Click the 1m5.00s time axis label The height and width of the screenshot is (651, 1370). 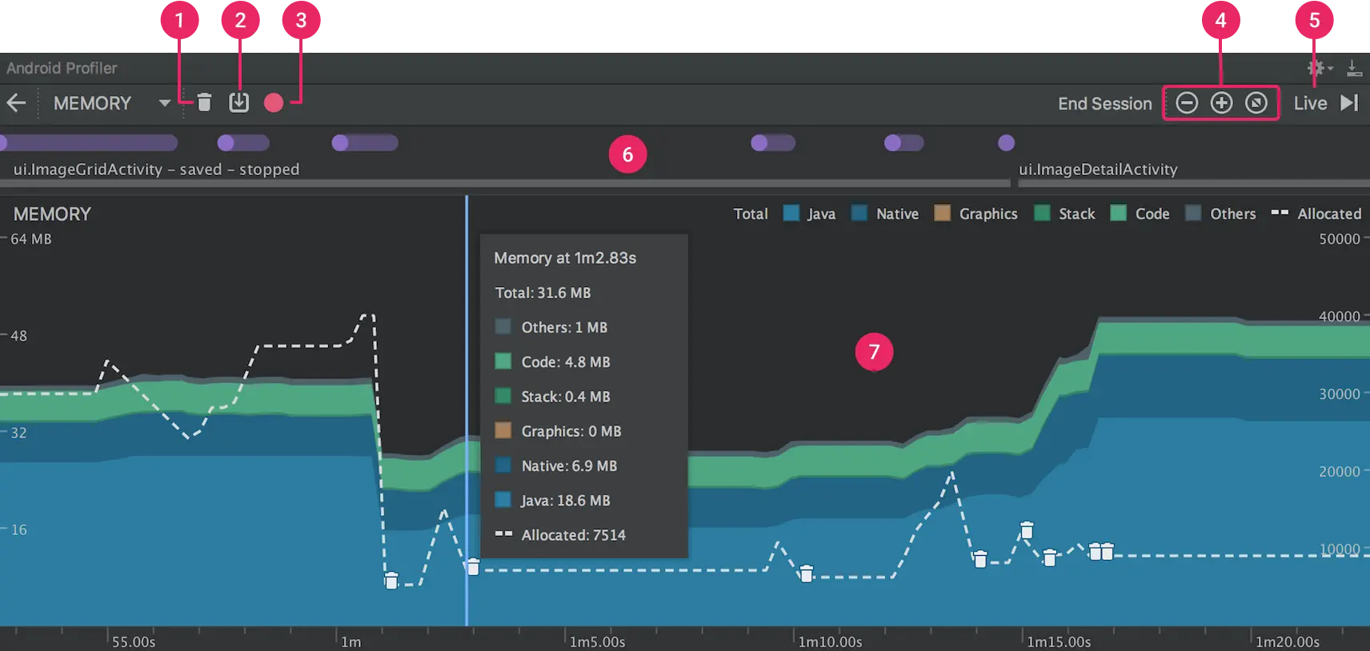point(597,641)
